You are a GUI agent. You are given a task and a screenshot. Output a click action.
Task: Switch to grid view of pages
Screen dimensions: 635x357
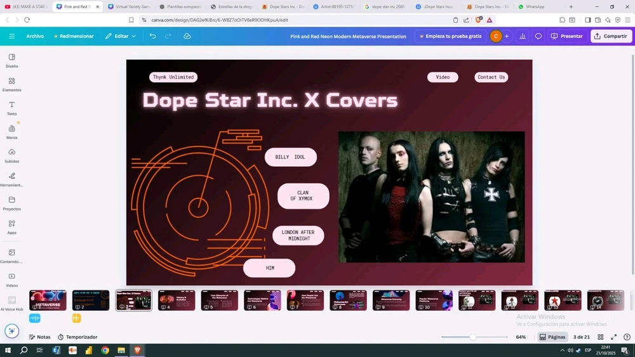click(x=601, y=337)
